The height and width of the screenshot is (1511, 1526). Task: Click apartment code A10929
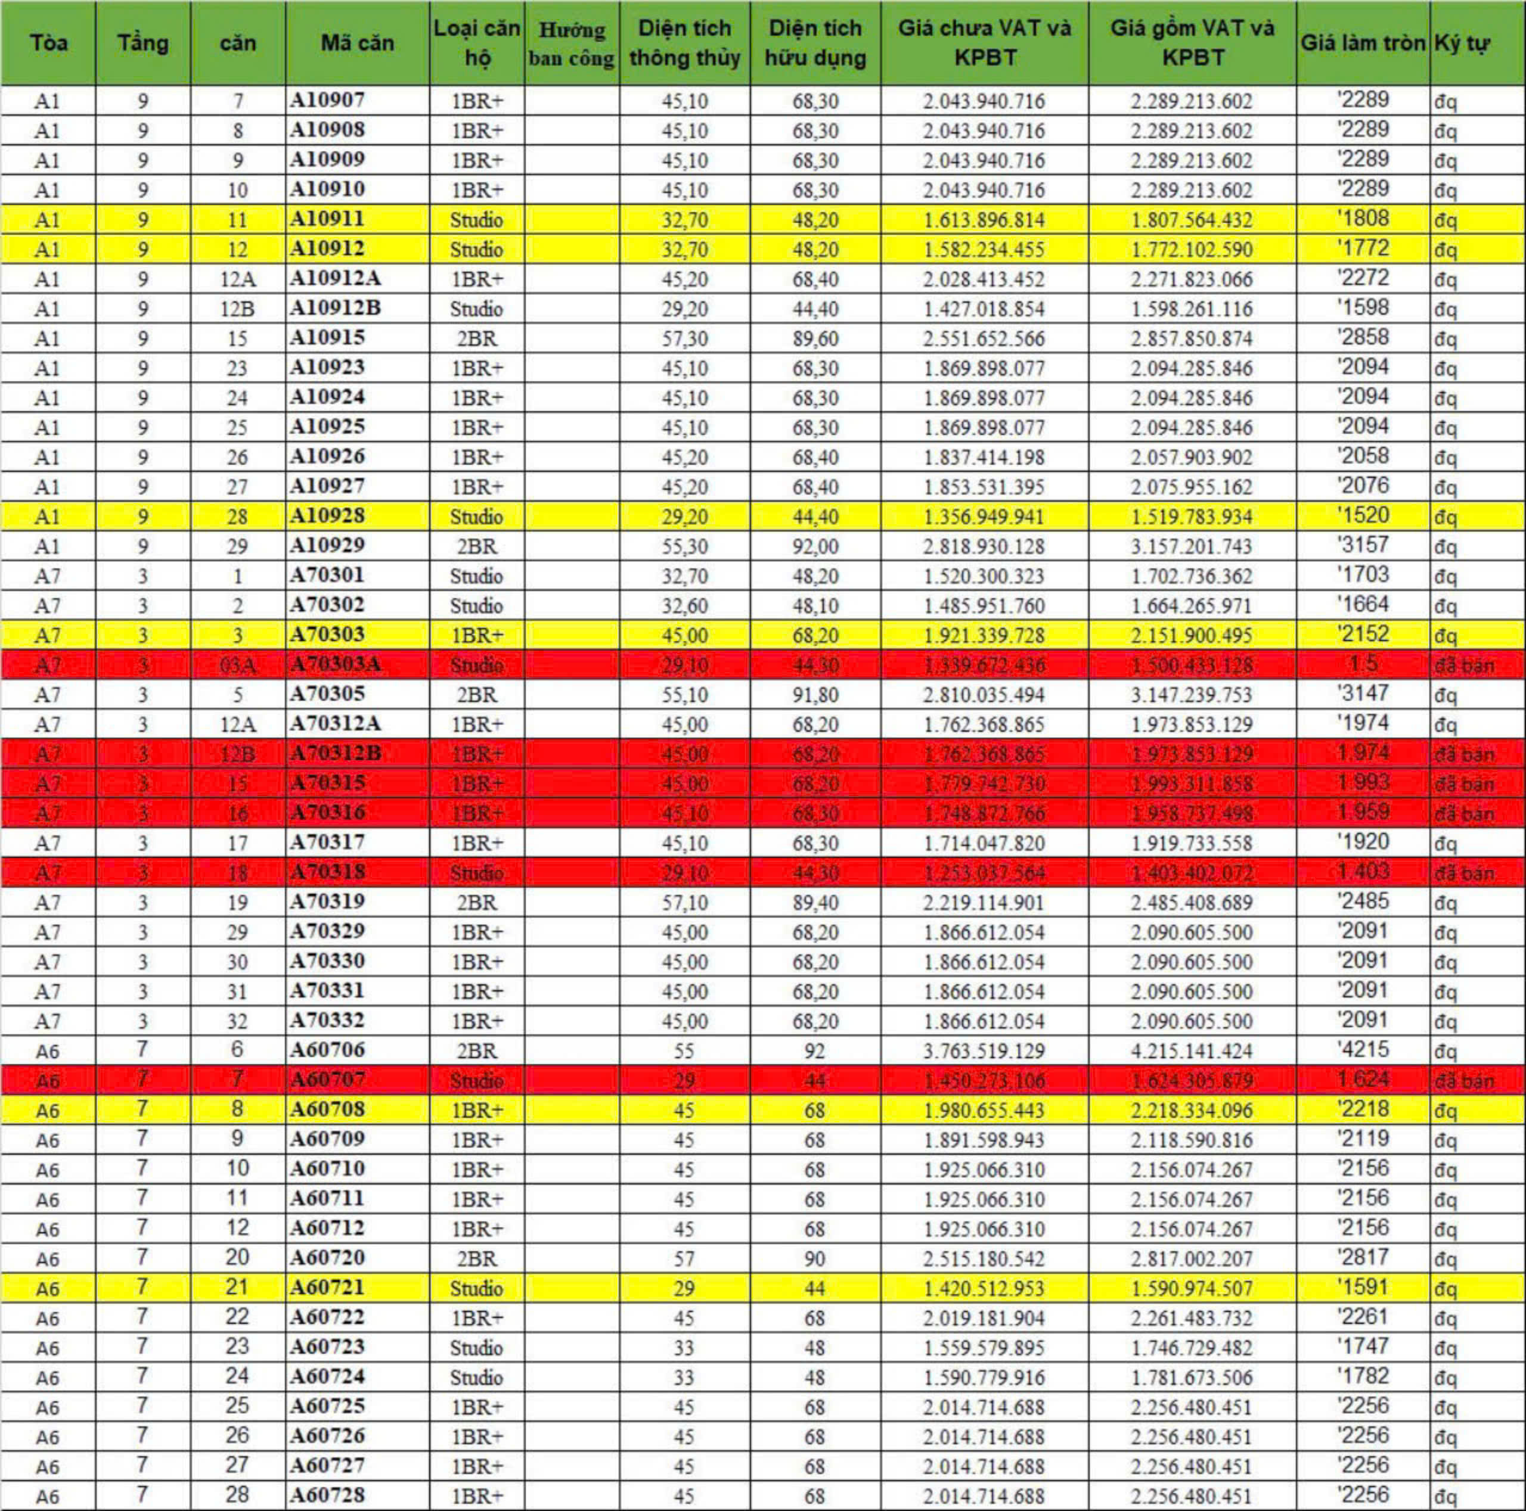point(328,546)
